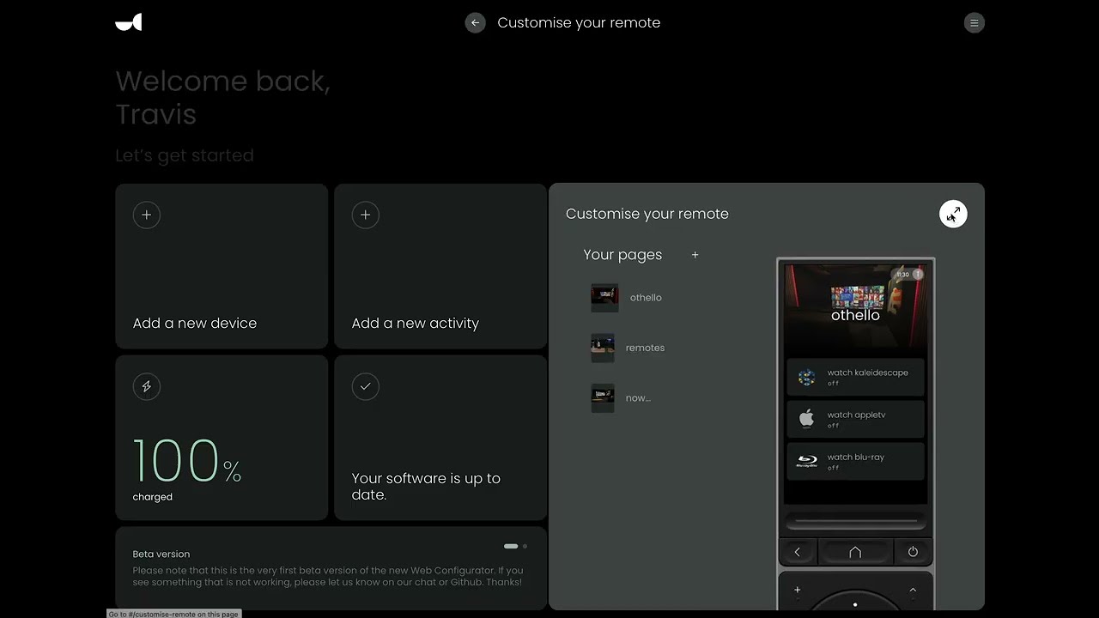Tap watch kaleidescape activity on remote screen
This screenshot has width=1099, height=618.
(855, 377)
